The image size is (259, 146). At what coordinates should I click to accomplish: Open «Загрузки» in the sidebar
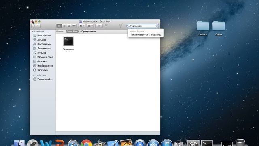pyautogui.click(x=40, y=70)
